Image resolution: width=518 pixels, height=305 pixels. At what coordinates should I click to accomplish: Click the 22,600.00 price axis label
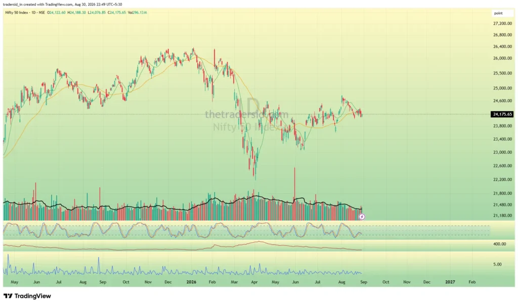(x=502, y=166)
